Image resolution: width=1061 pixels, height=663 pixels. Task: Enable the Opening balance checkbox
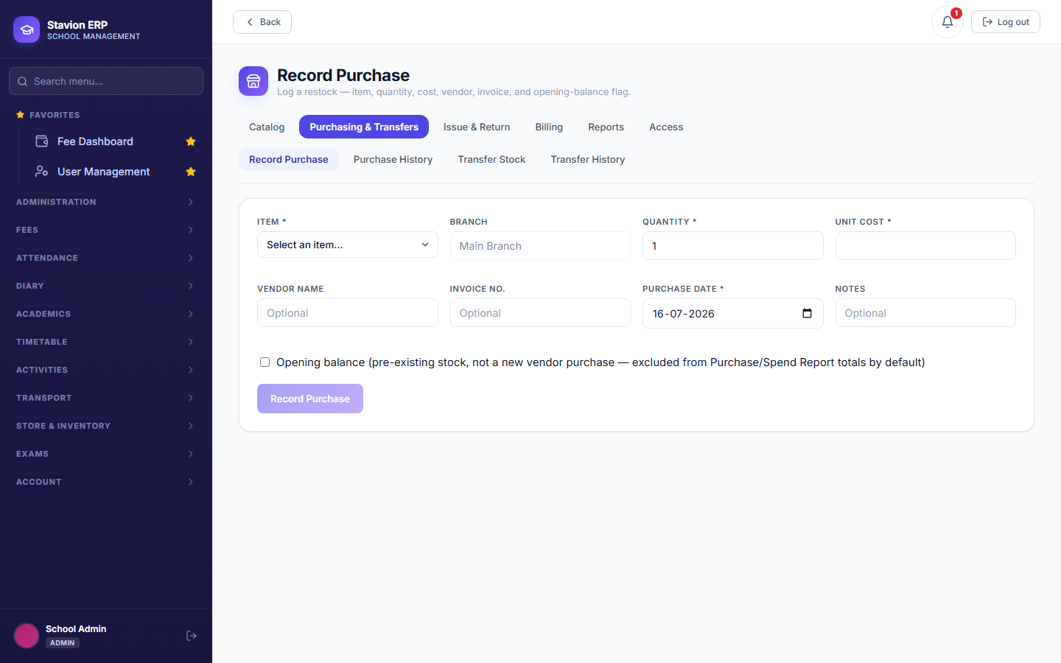tap(265, 362)
